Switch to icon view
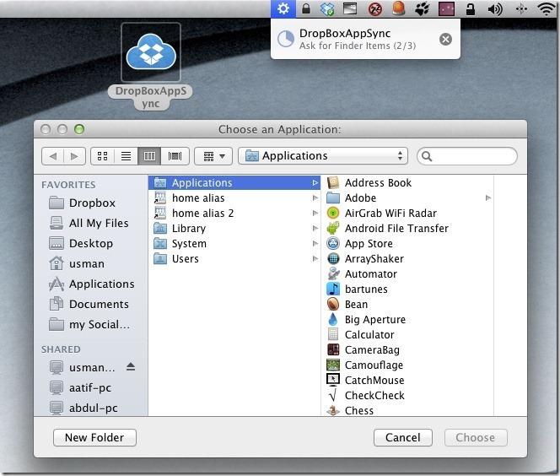 coord(103,156)
